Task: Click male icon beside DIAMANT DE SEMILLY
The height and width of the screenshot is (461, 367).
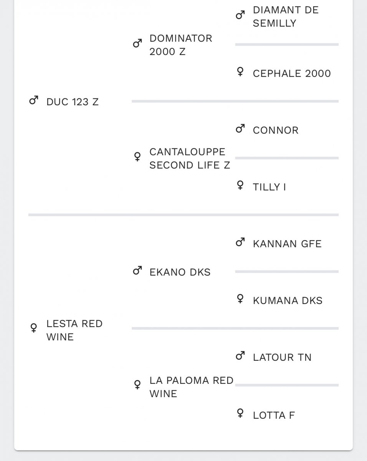Action: click(x=240, y=15)
